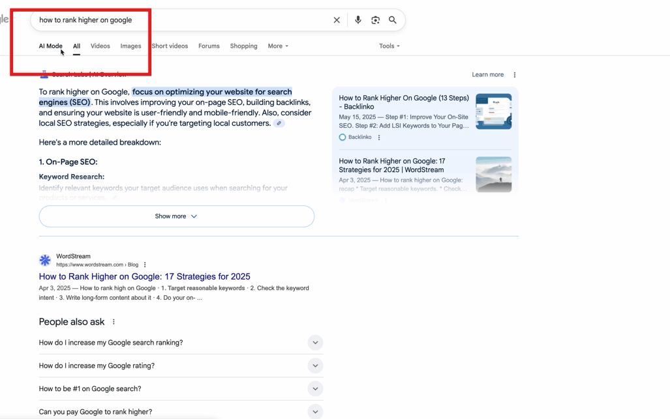The image size is (670, 419).
Task: Clear the search box text
Action: tap(337, 20)
